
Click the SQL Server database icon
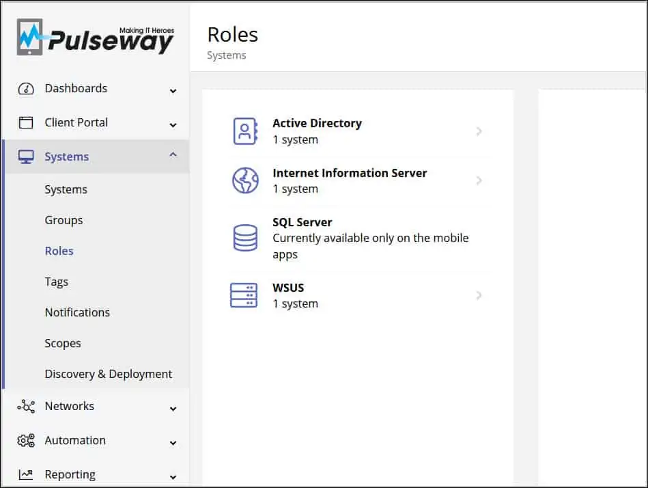[246, 238]
